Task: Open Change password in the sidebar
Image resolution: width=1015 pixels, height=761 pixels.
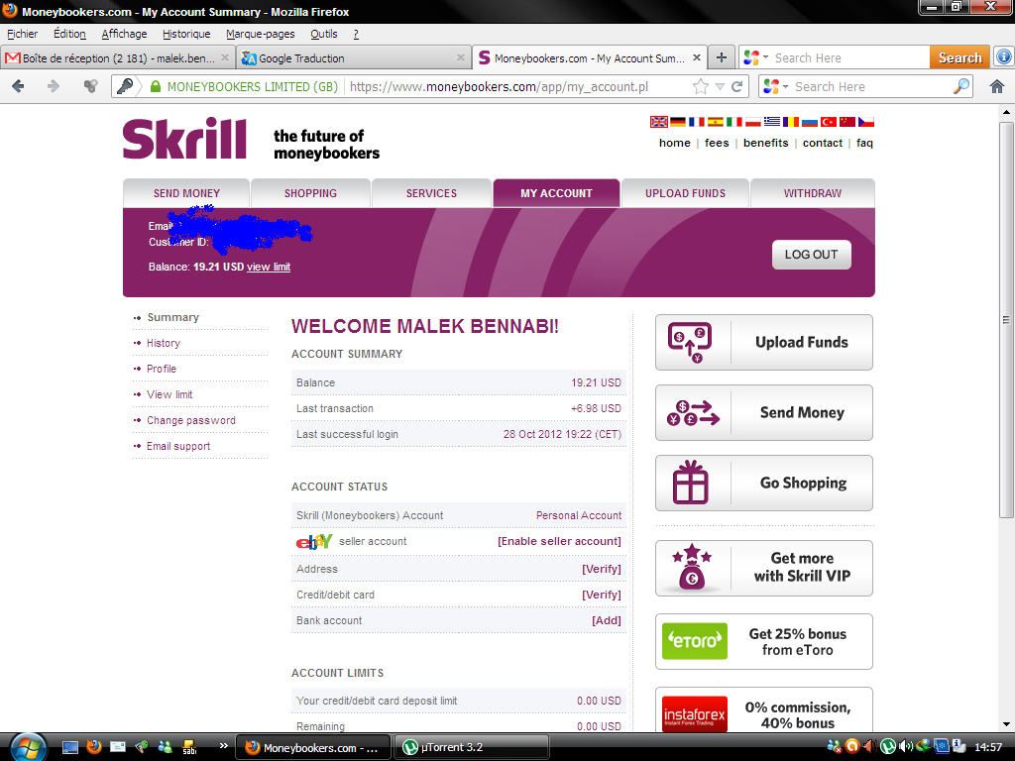Action: pos(191,420)
